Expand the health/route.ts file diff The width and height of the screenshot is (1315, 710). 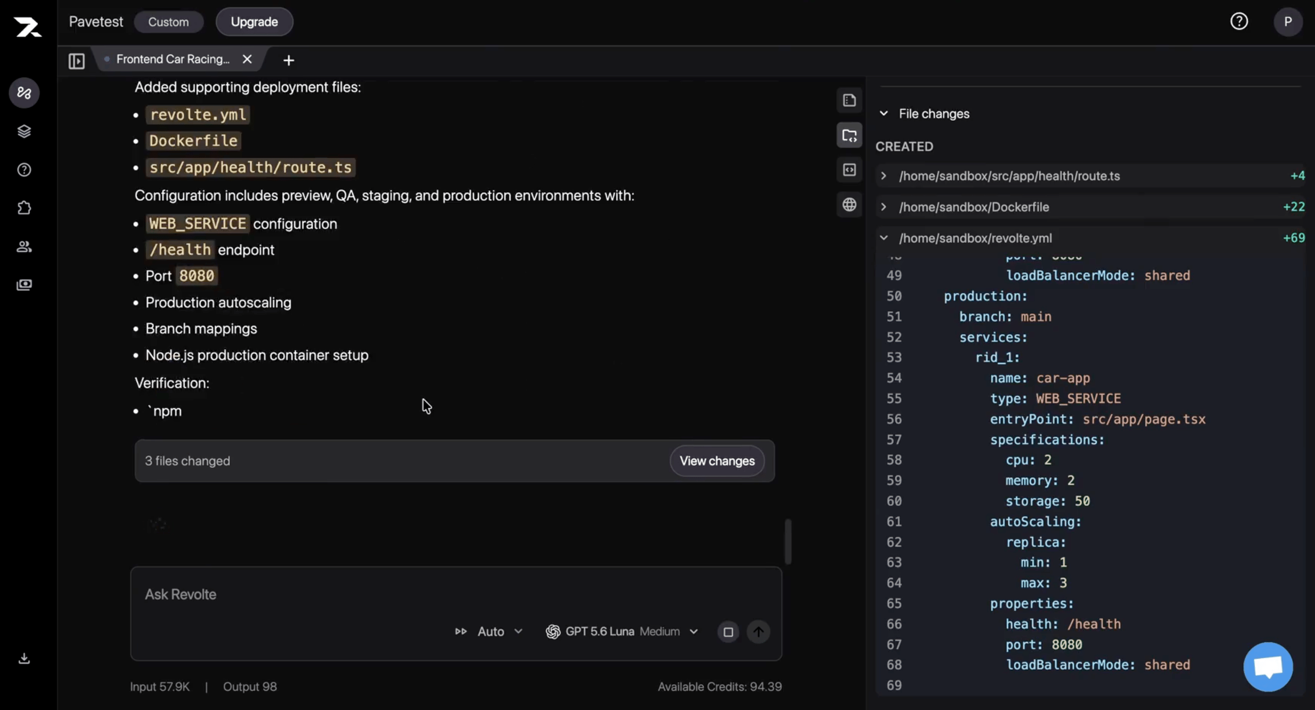[x=884, y=176]
